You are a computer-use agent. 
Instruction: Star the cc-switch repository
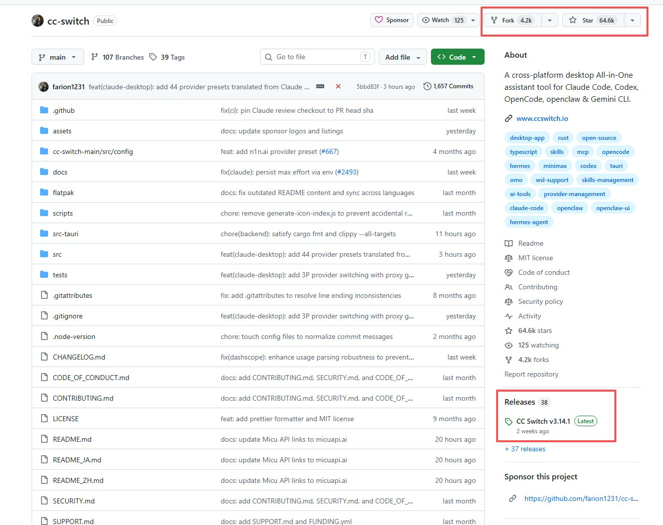pyautogui.click(x=593, y=20)
